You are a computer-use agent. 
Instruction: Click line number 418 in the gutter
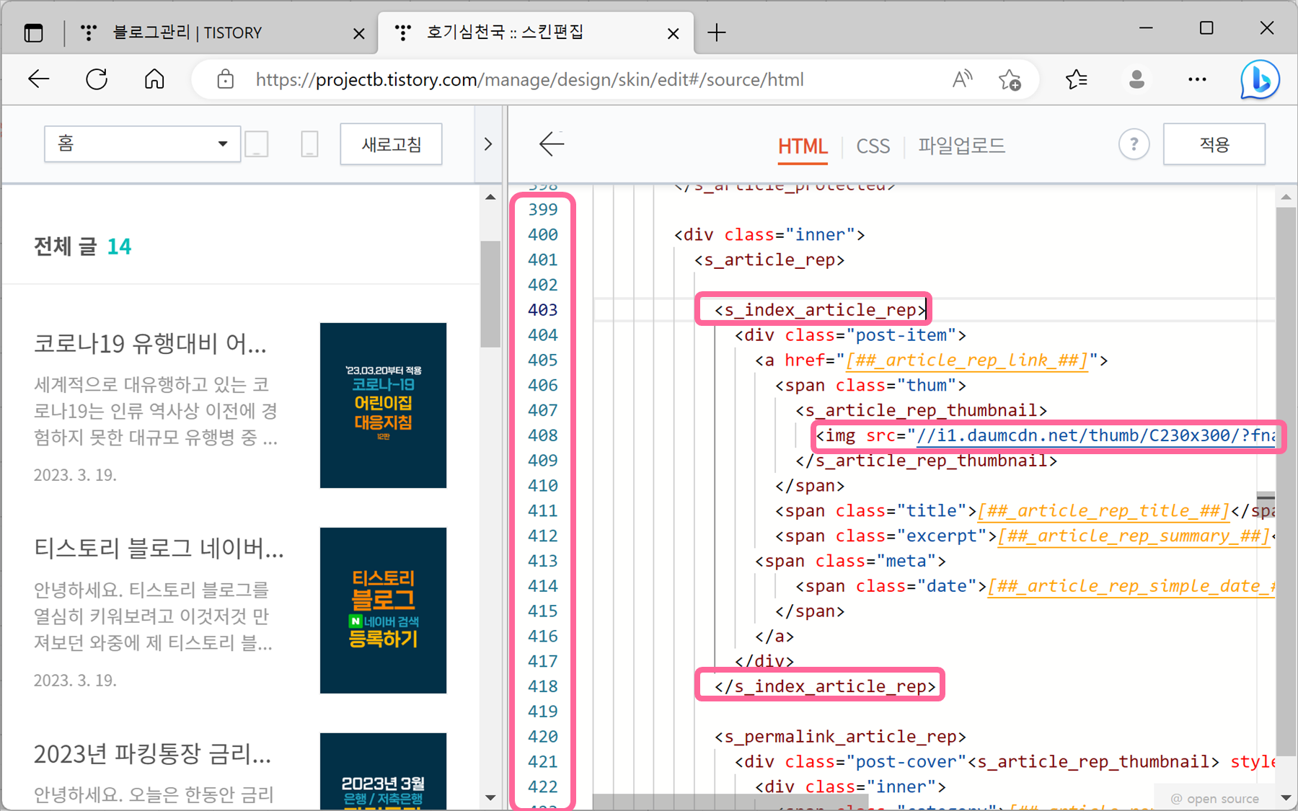click(x=542, y=686)
